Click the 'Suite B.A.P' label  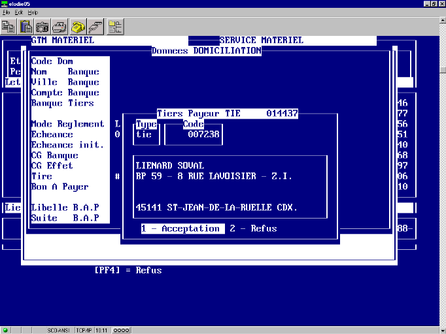coord(65,219)
